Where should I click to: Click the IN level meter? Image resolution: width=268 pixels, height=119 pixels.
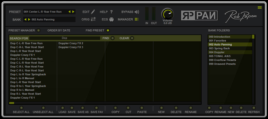coord(147,14)
